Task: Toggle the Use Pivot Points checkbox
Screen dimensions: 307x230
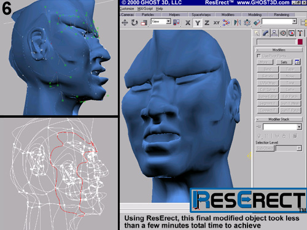Action: tap(258, 56)
